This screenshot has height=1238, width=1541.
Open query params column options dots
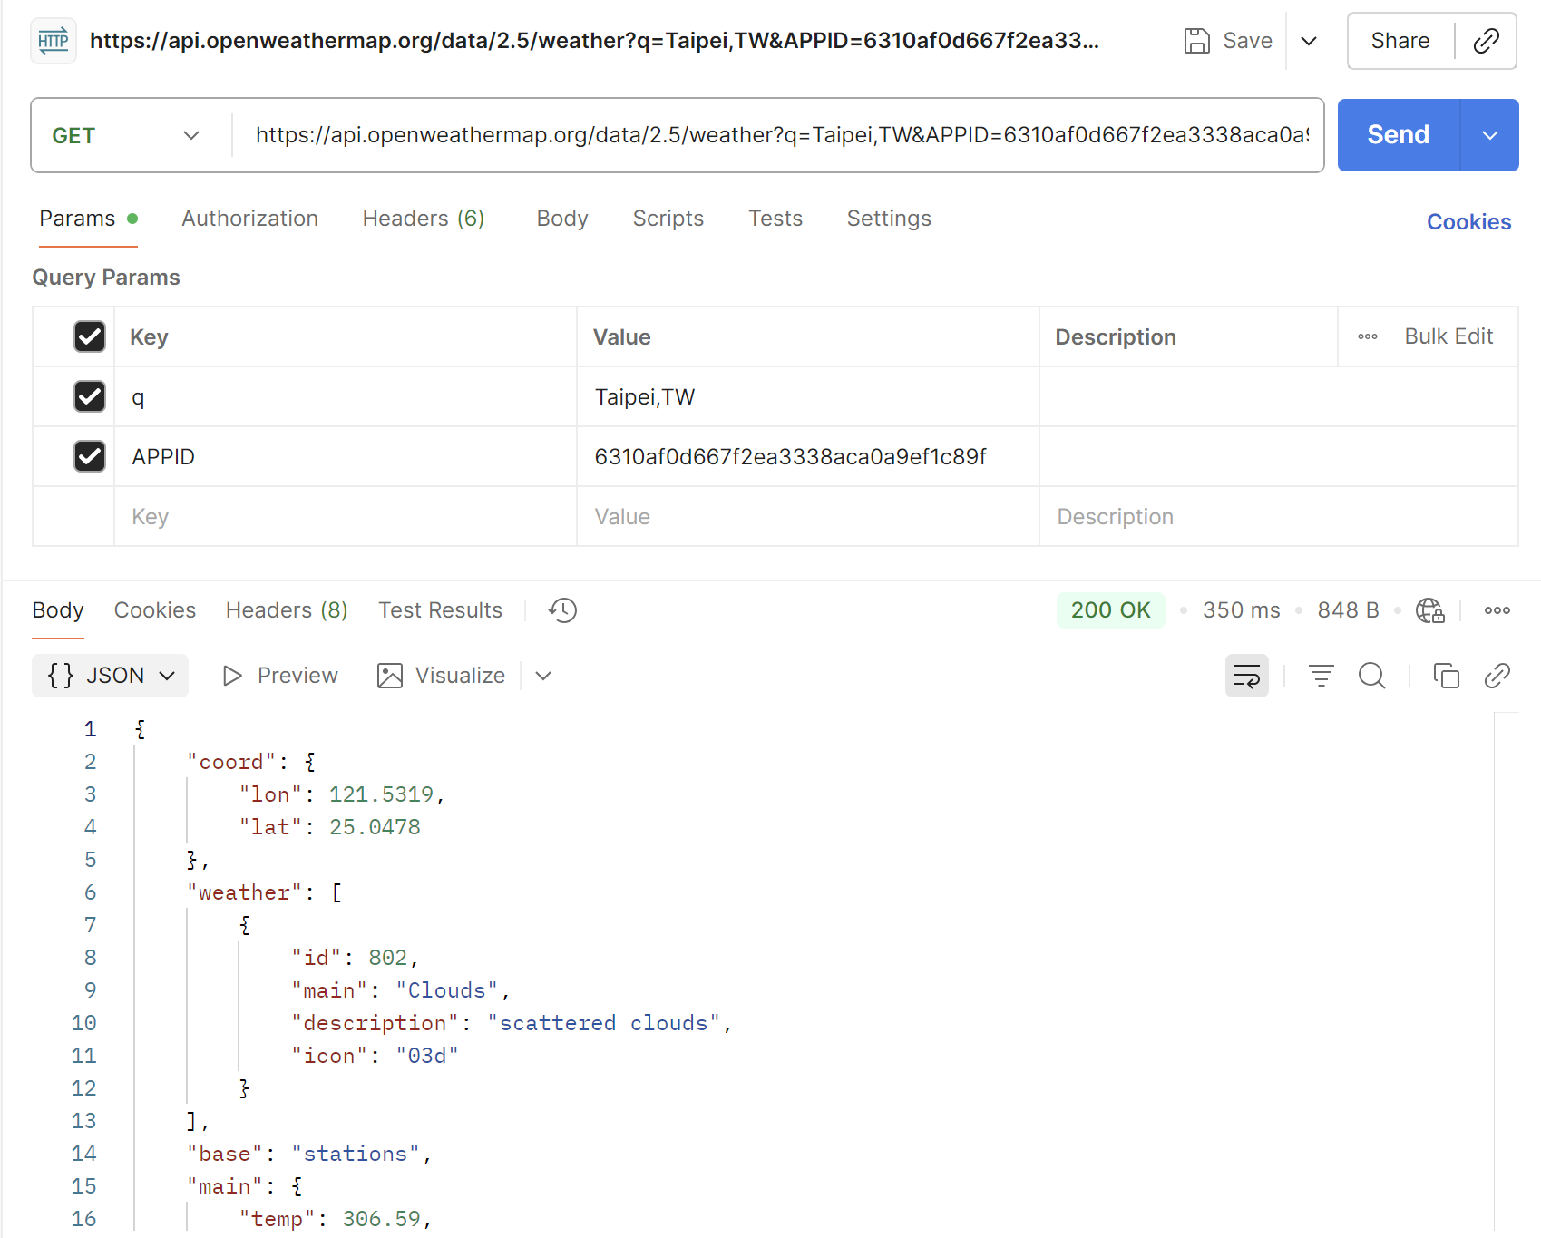click(1368, 336)
